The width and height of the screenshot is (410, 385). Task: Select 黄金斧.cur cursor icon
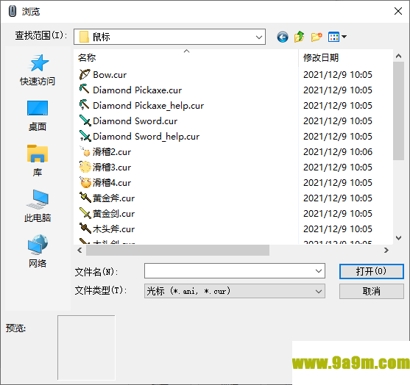point(85,198)
